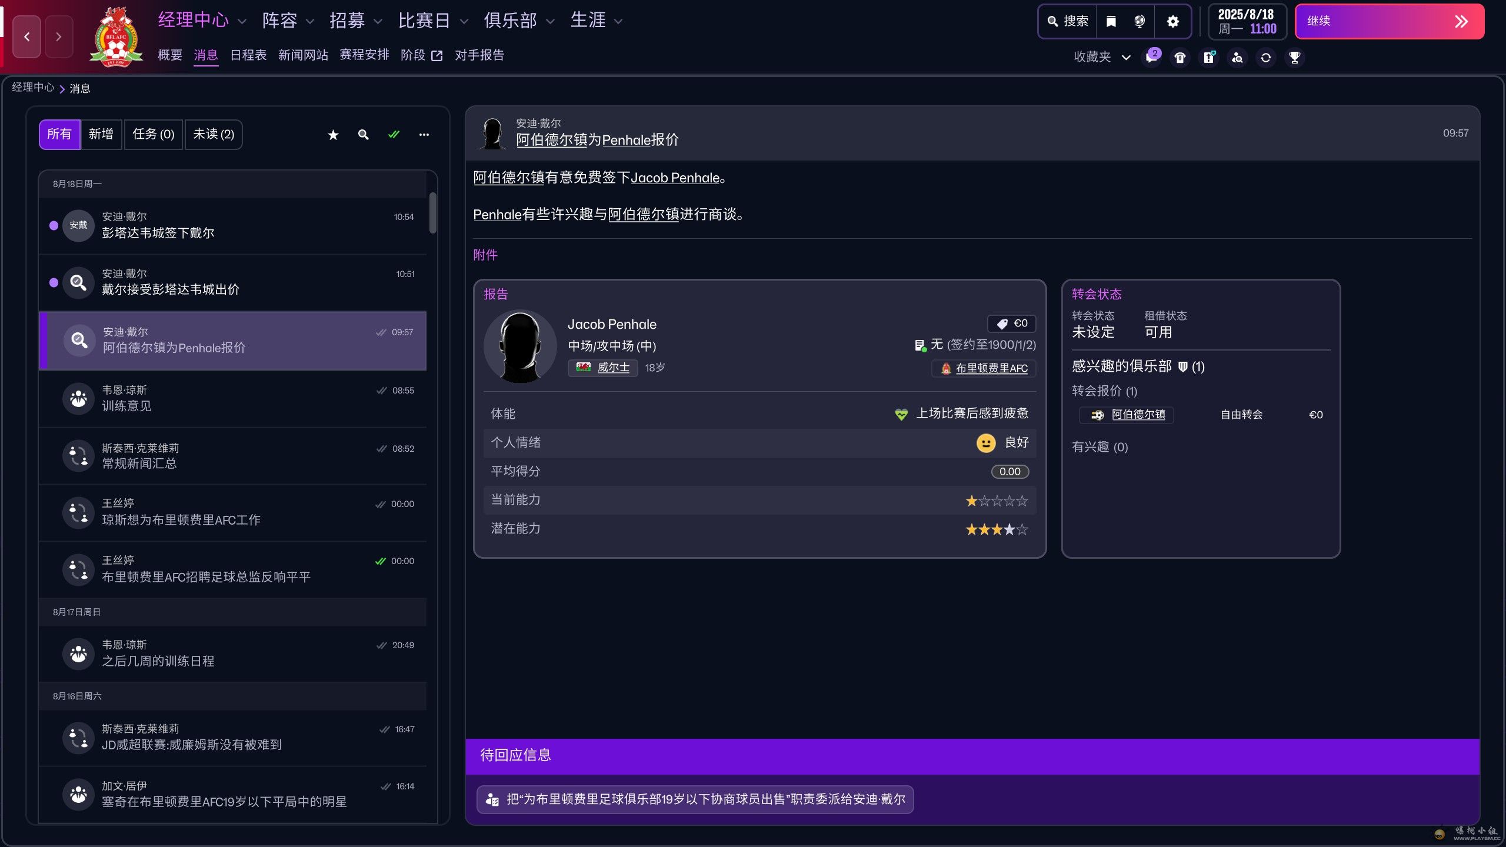Click the shirt kit icon in shortcut bar

1180,57
